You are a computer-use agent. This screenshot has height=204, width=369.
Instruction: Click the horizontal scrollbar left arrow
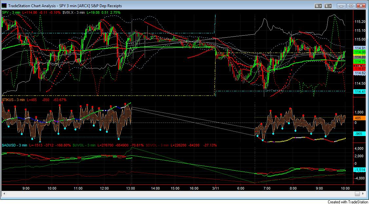point(4,194)
